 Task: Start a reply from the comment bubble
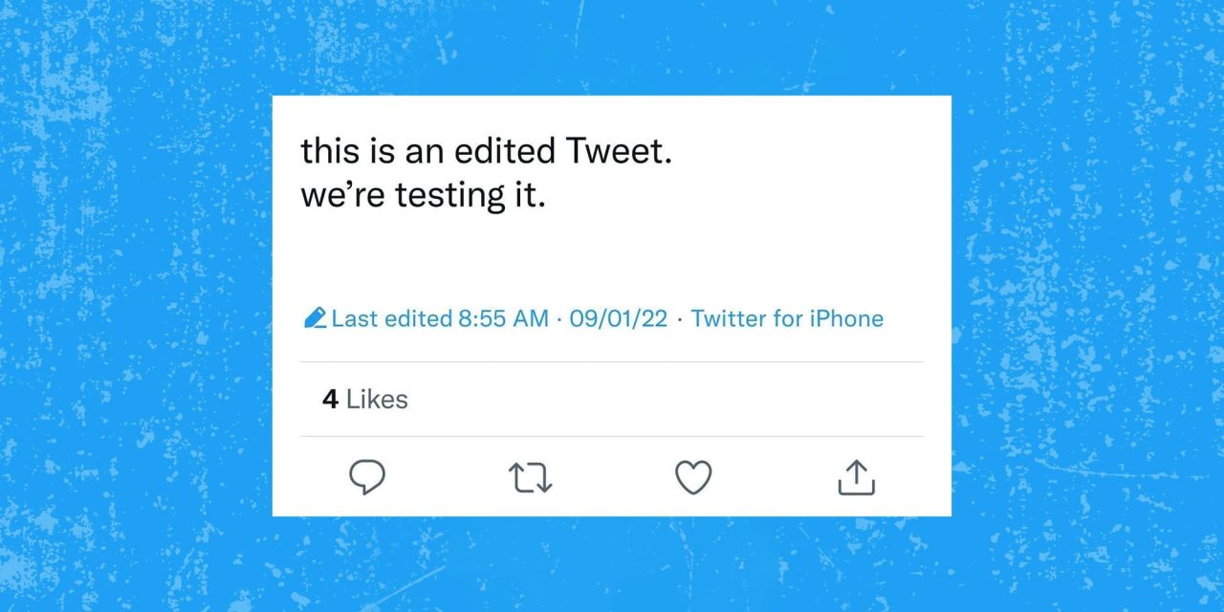point(368,476)
